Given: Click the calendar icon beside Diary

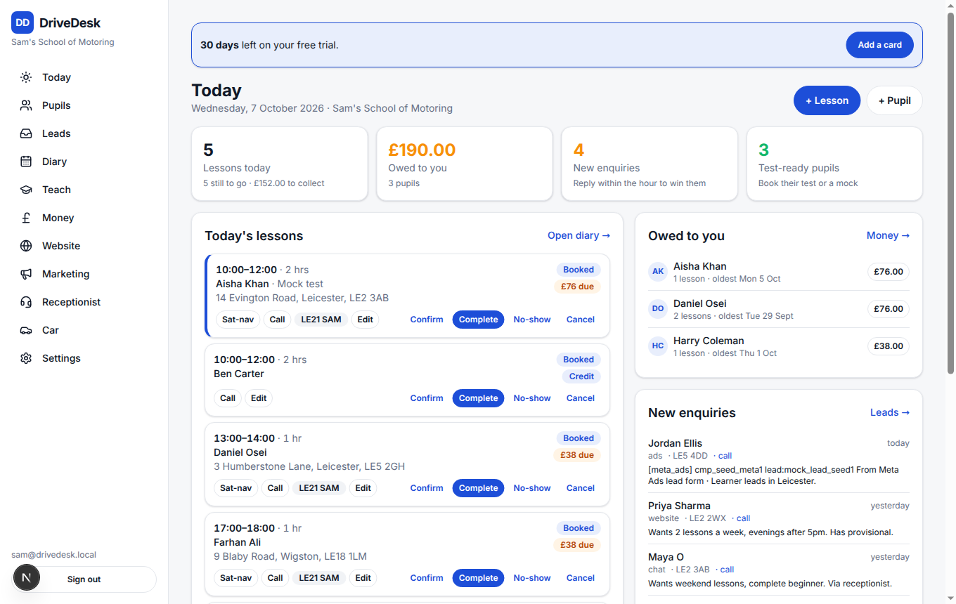Looking at the screenshot, I should tap(26, 162).
